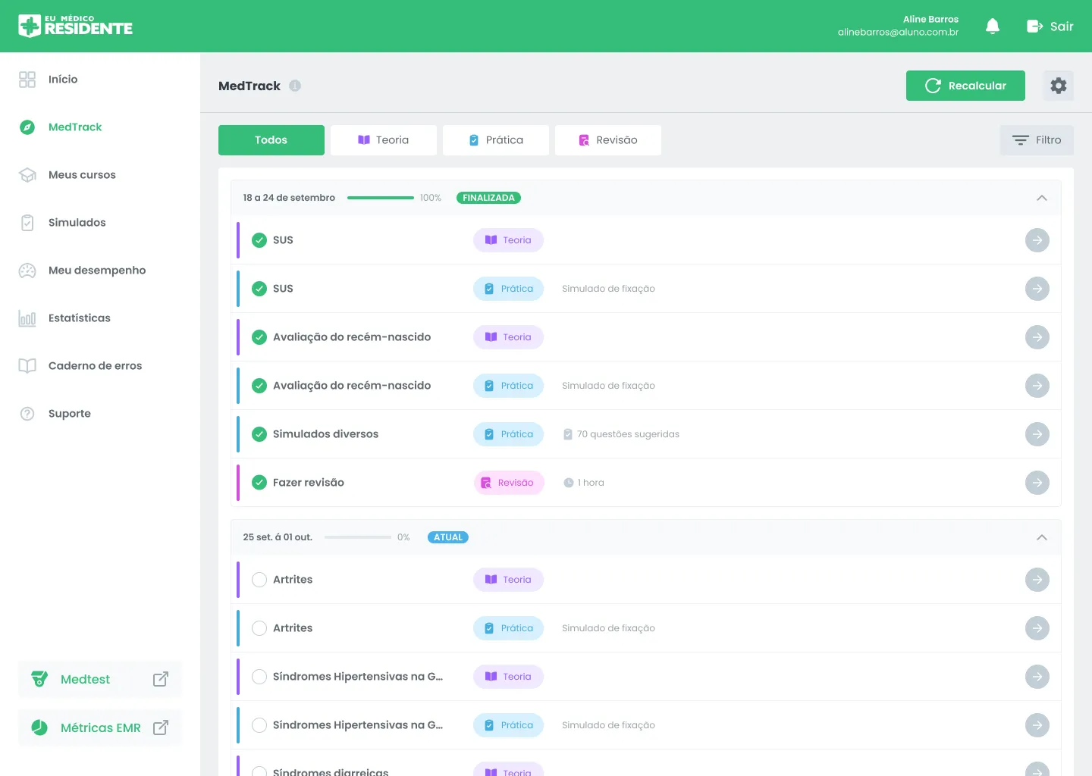
Task: Click the 0% week progress bar
Action: (358, 537)
